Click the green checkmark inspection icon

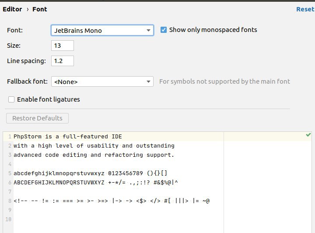click(308, 135)
